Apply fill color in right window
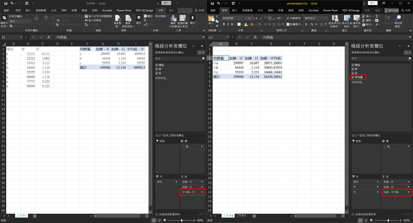Screen dimensions: 413x223 [x=246, y=25]
